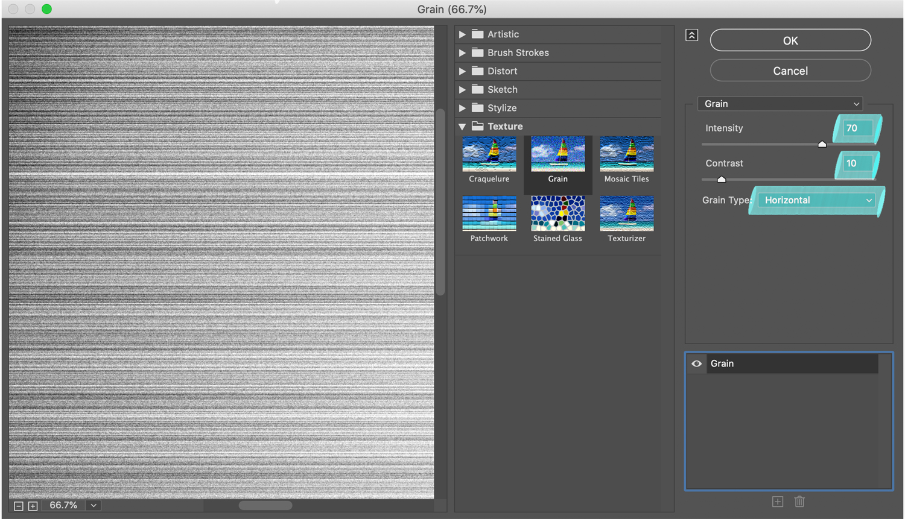This screenshot has height=519, width=905.
Task: Click the new effect layer icon
Action: [778, 502]
